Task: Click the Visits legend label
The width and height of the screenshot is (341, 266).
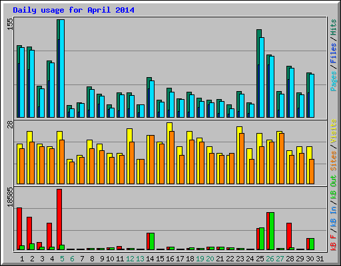Action: click(334, 131)
